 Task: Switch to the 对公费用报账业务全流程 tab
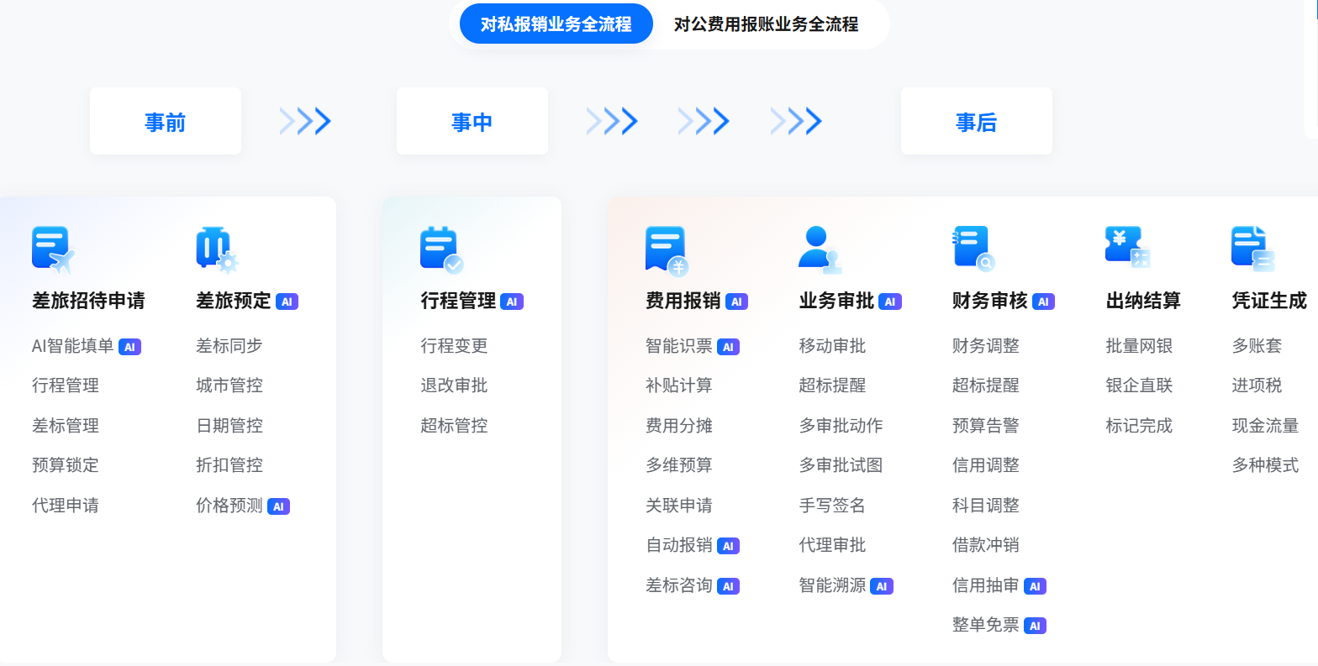(766, 24)
